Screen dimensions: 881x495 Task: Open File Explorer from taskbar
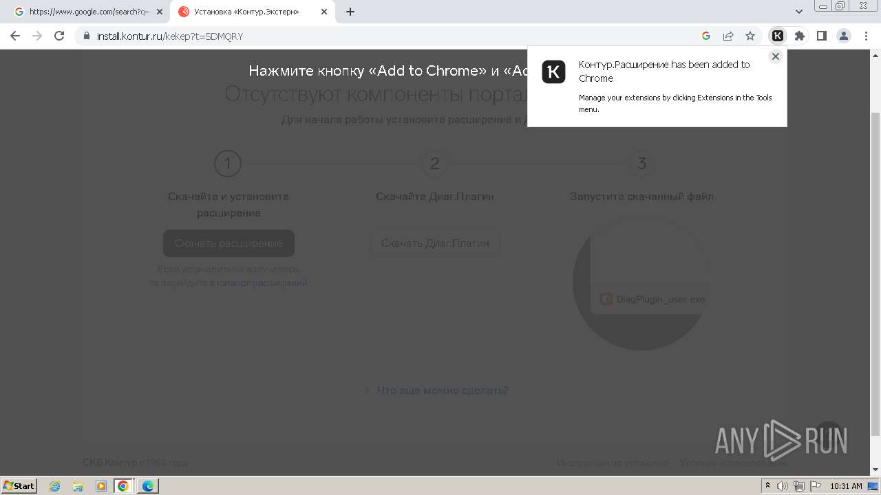point(78,486)
